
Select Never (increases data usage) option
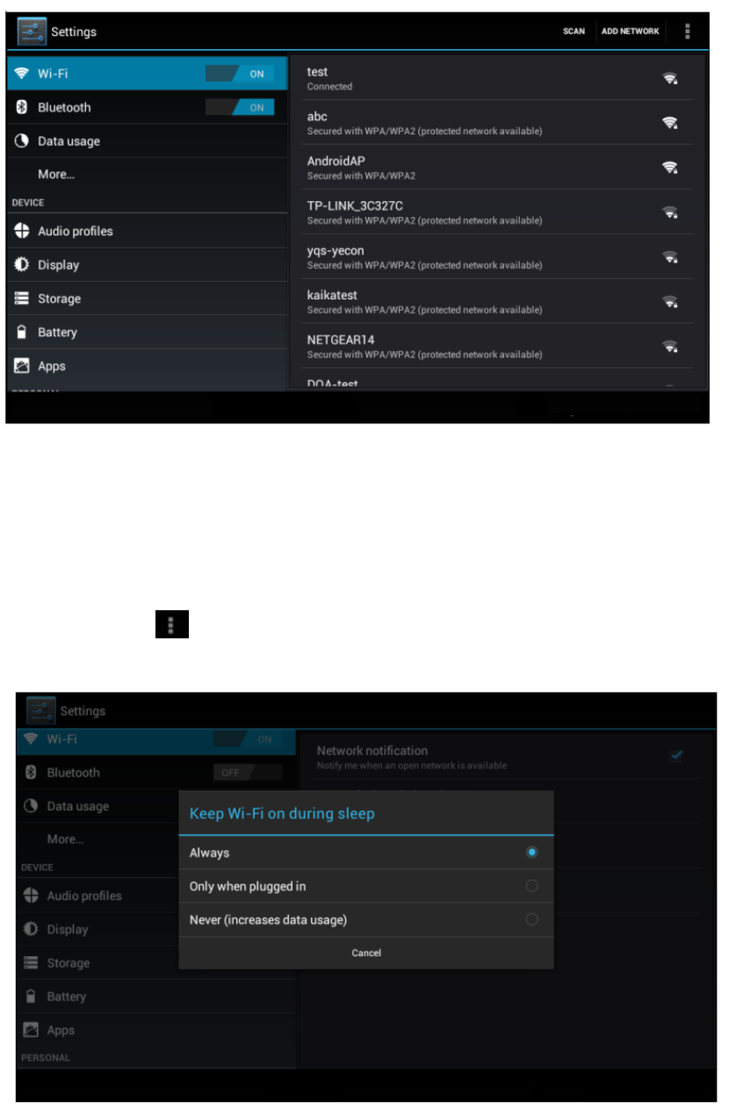(366, 920)
